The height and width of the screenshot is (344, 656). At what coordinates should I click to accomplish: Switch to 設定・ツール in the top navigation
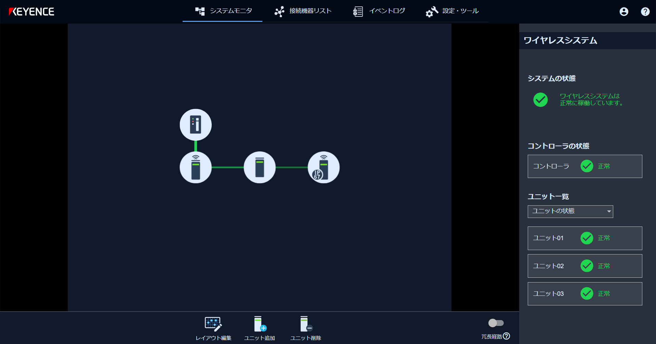pyautogui.click(x=452, y=11)
